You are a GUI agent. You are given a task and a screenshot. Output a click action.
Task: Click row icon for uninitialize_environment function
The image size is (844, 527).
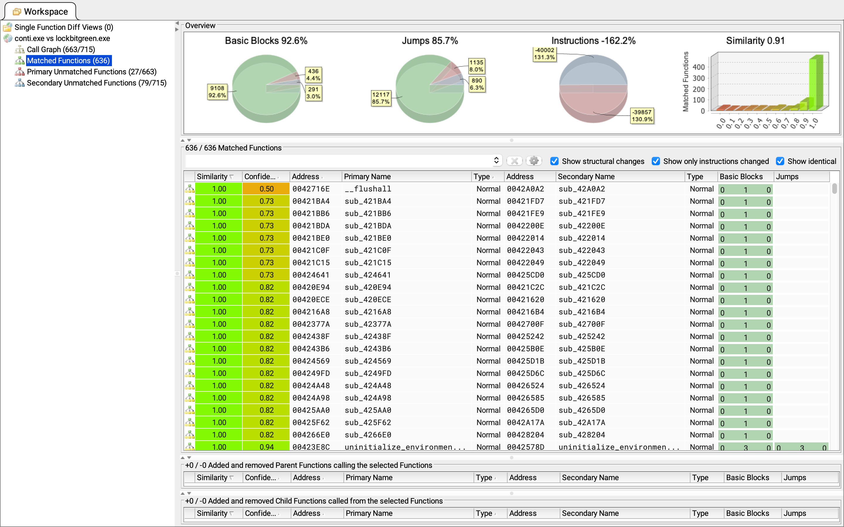click(x=190, y=447)
